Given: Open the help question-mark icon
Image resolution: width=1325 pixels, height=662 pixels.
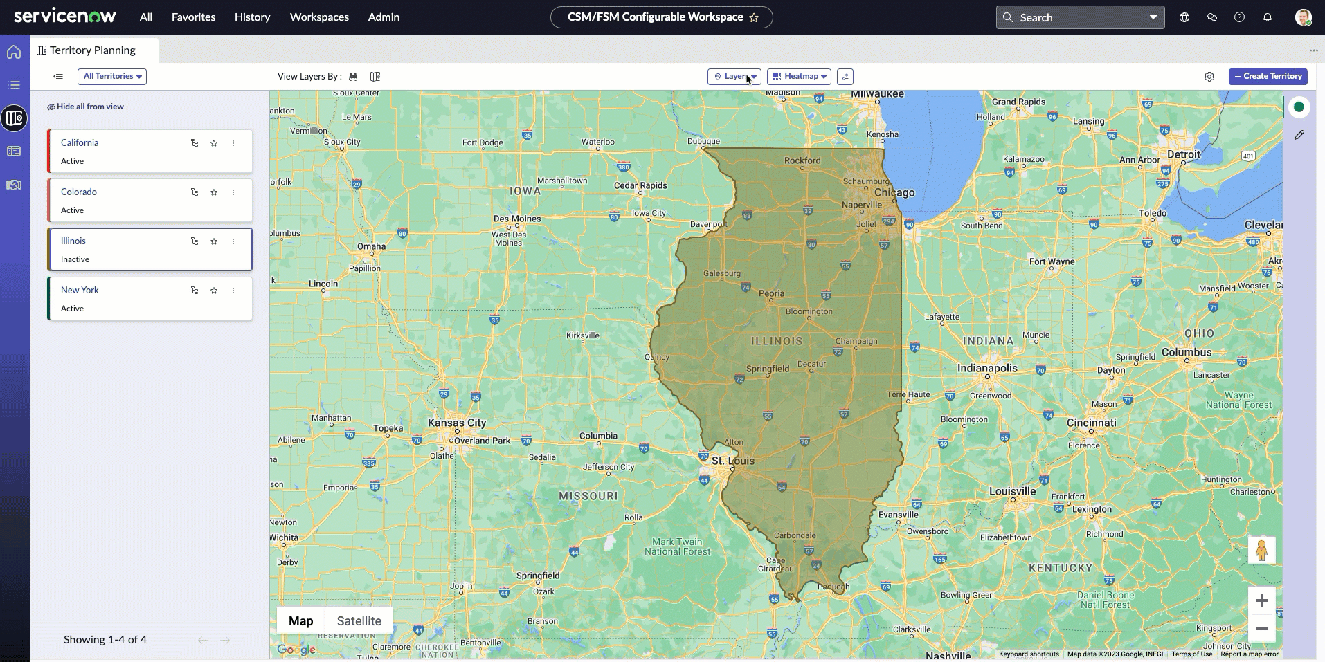Looking at the screenshot, I should tap(1240, 17).
